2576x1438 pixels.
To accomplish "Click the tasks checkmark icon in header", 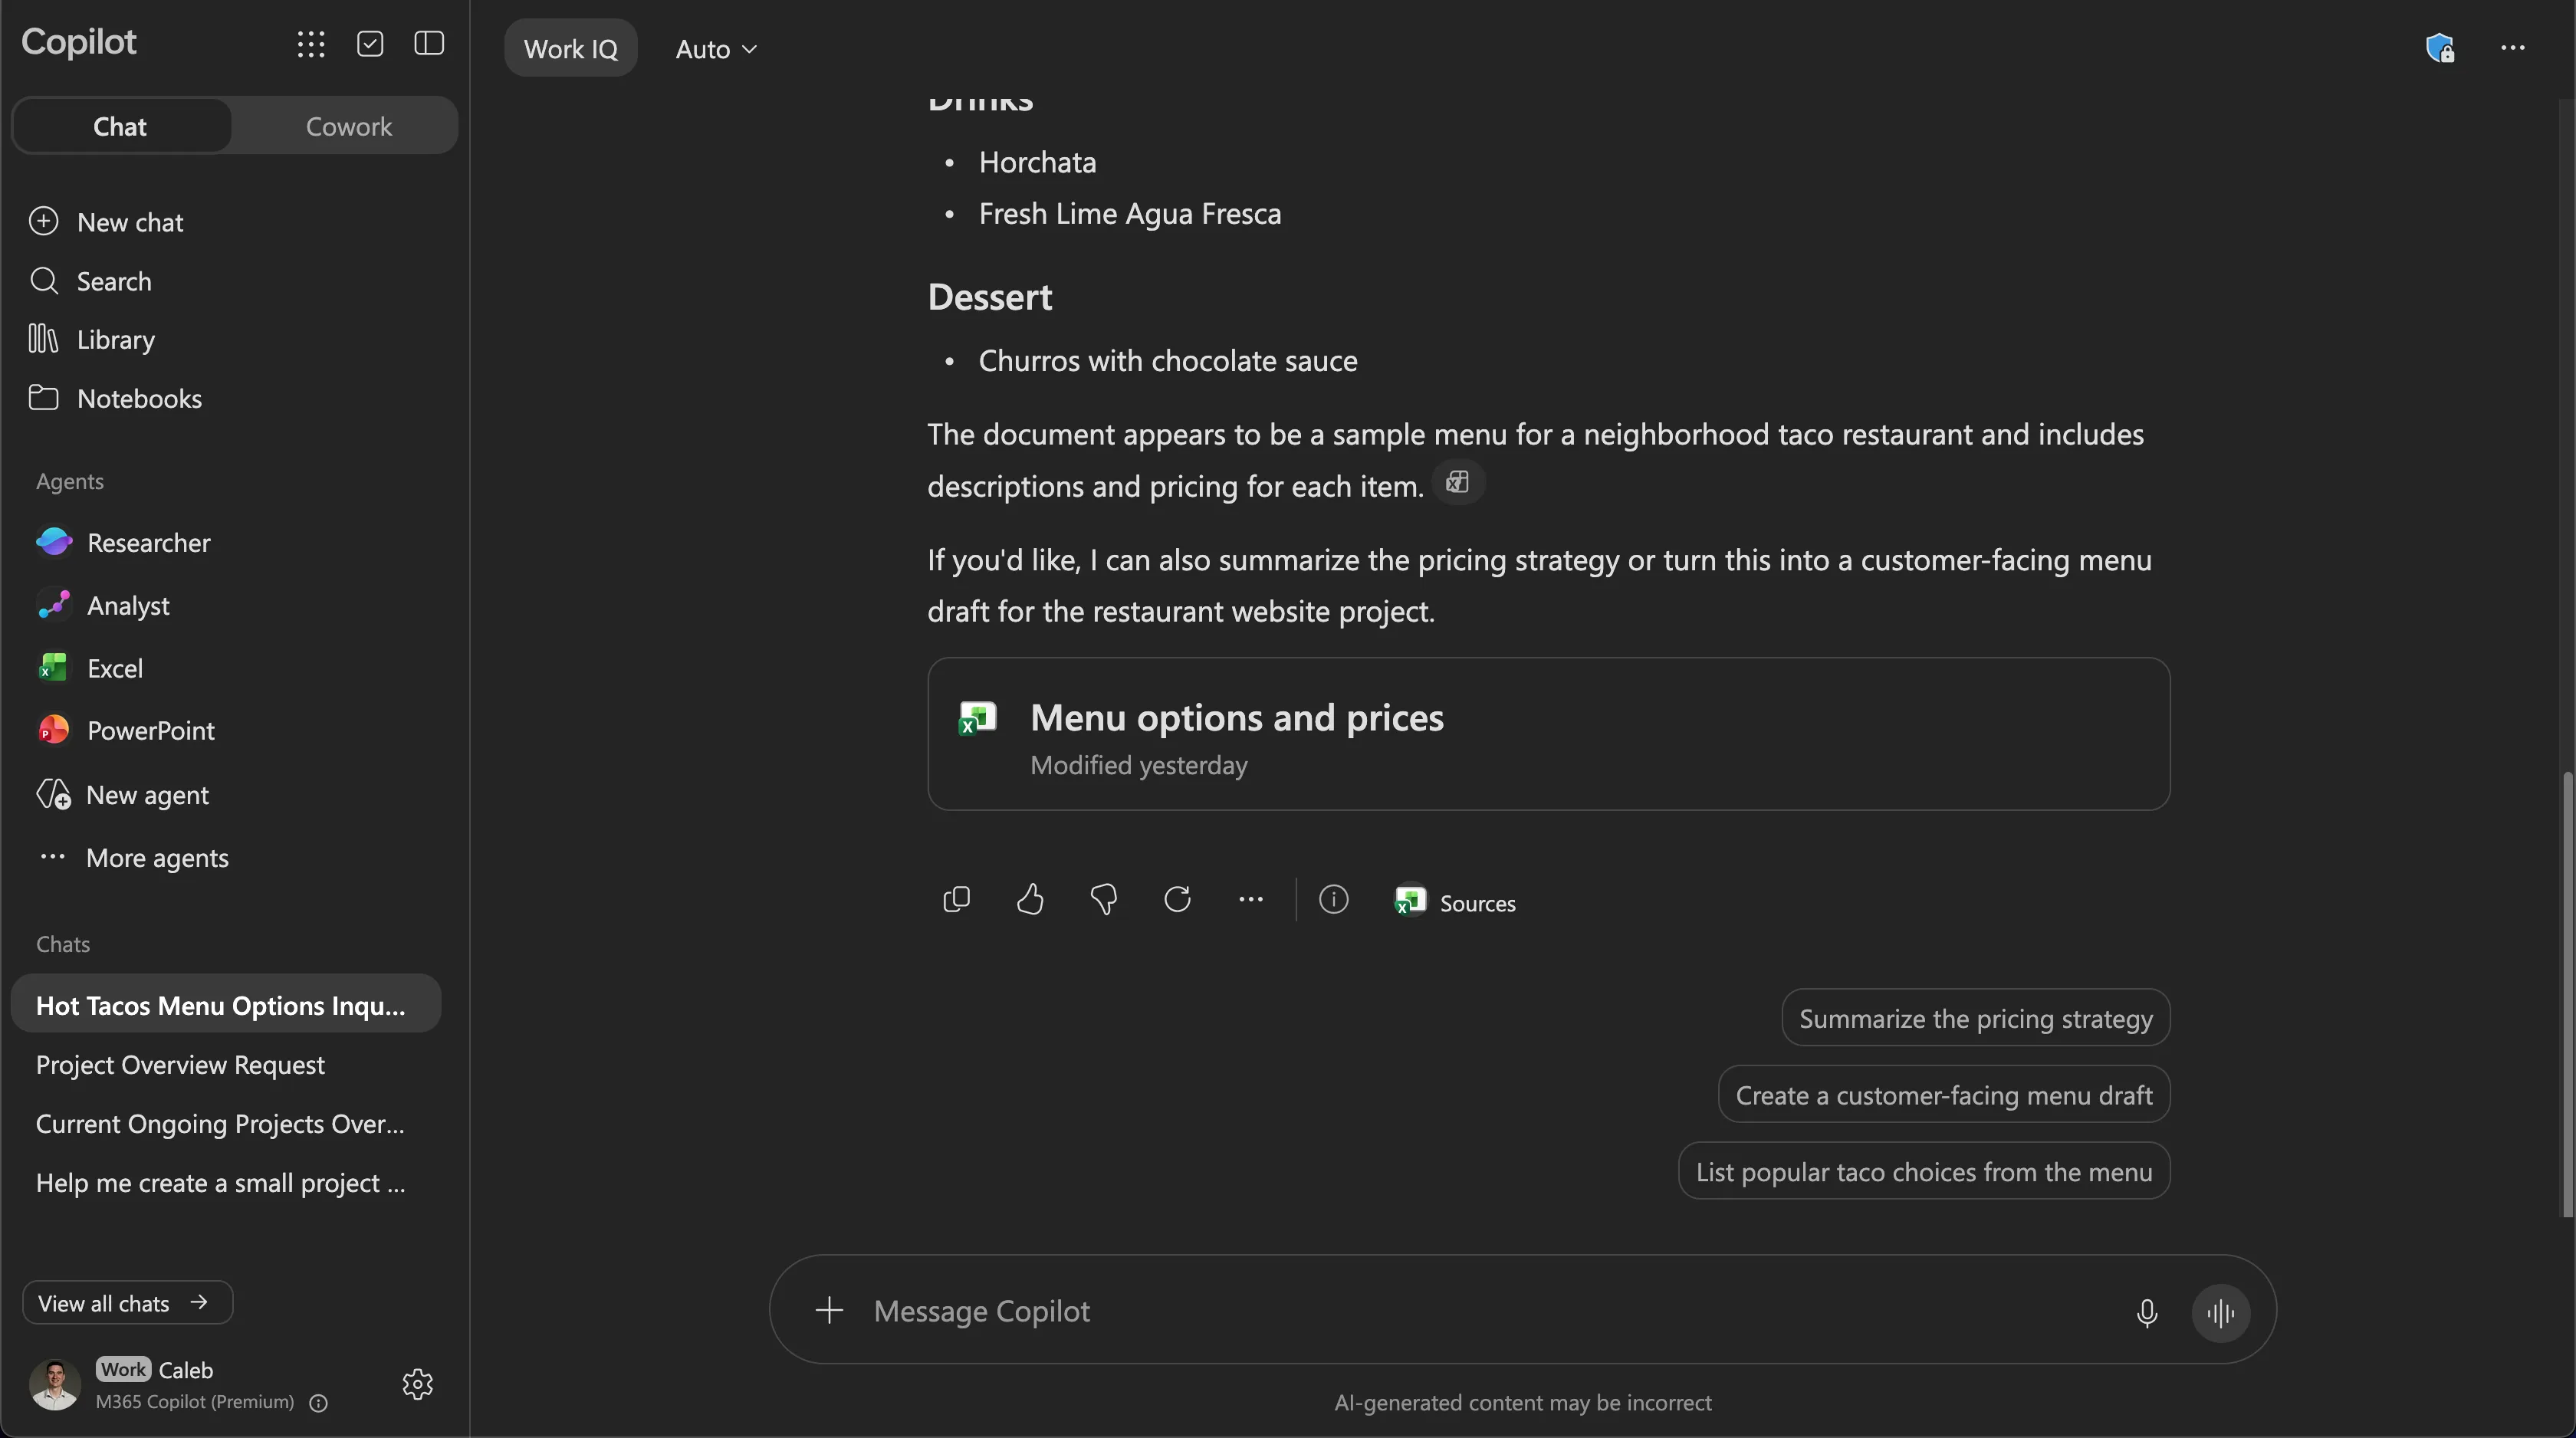I will [370, 44].
